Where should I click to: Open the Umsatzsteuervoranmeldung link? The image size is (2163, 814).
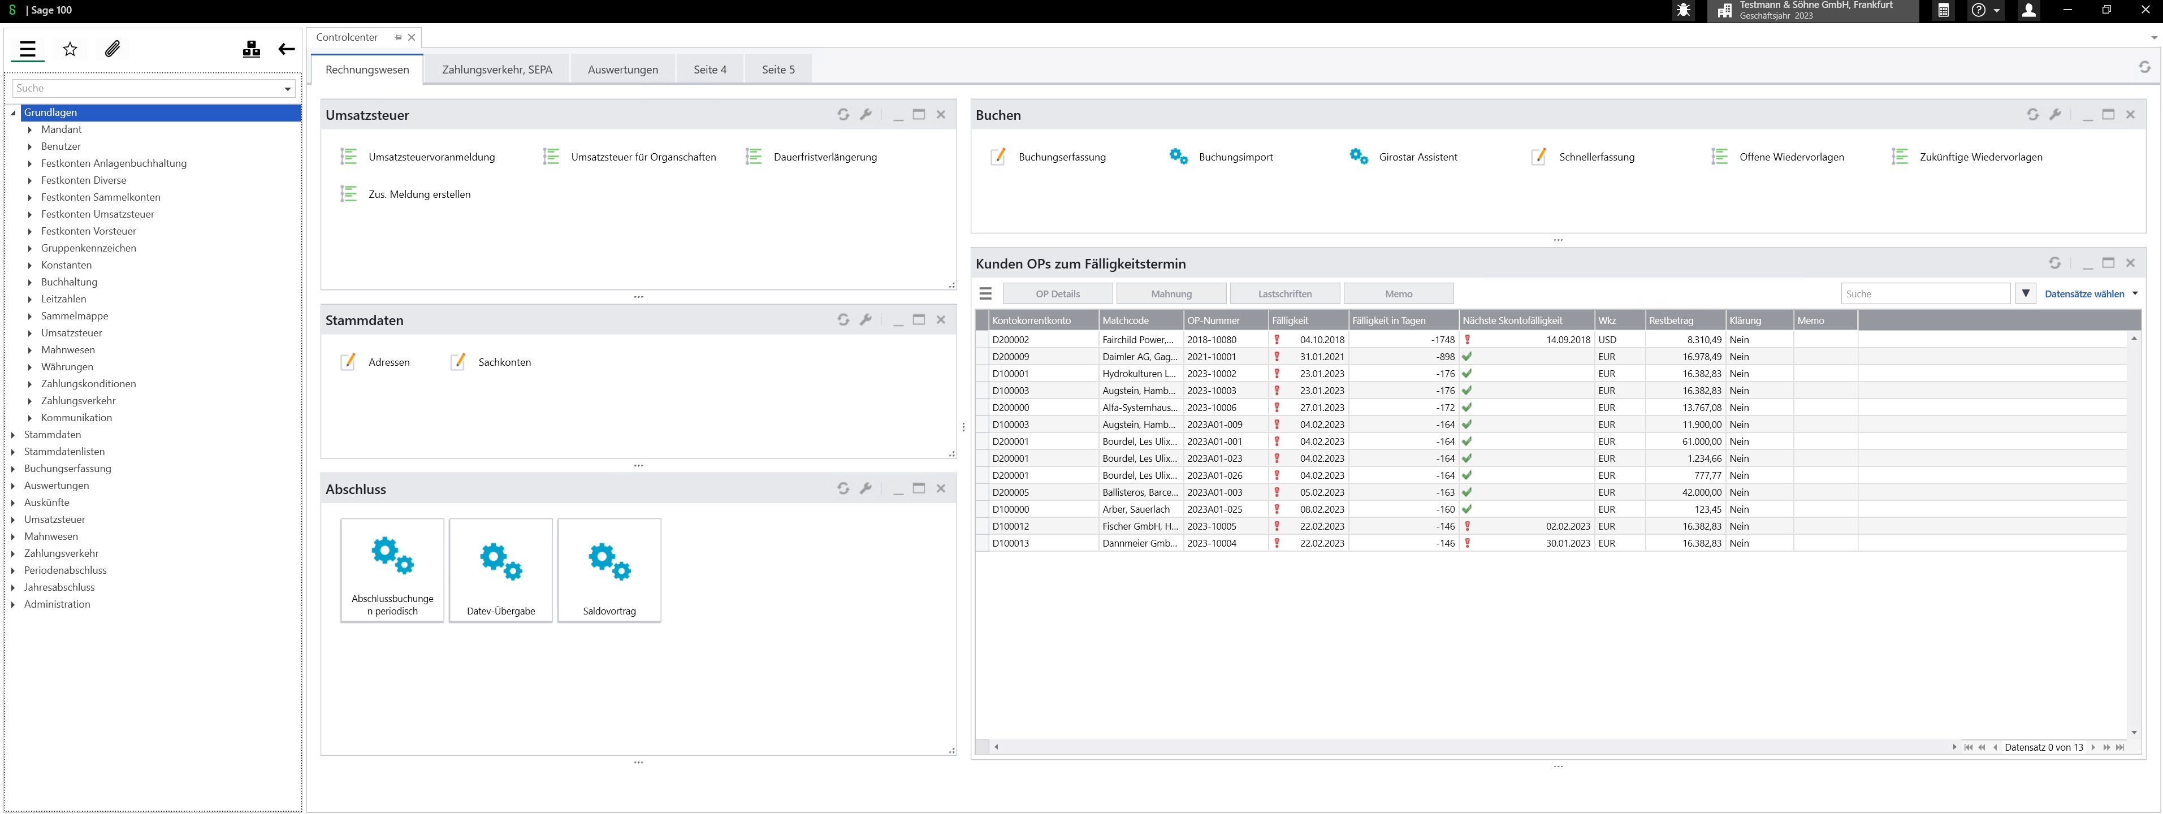point(431,157)
